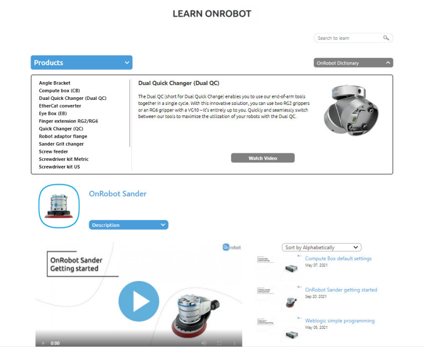Expand the Description dropdown

tap(128, 225)
